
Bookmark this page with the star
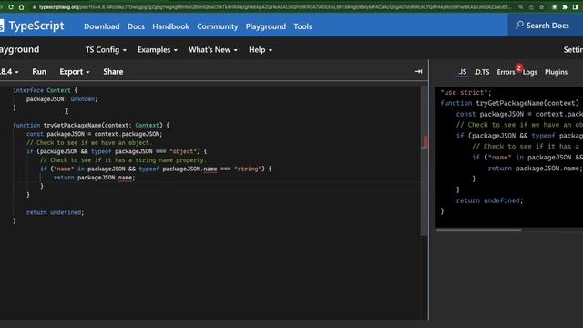(x=542, y=7)
